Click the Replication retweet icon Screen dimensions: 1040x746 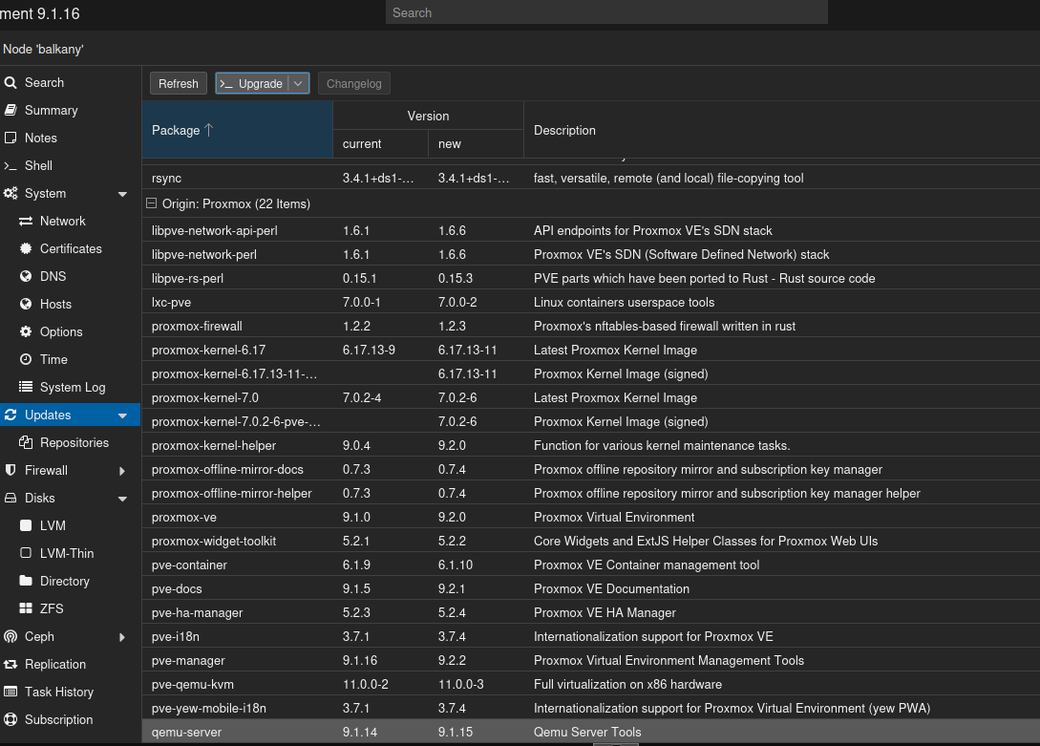click(x=10, y=664)
